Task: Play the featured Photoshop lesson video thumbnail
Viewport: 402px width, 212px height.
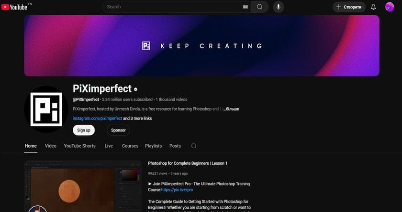Action: click(83, 186)
